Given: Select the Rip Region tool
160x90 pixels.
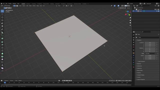Looking at the screenshot, I should [2, 71].
